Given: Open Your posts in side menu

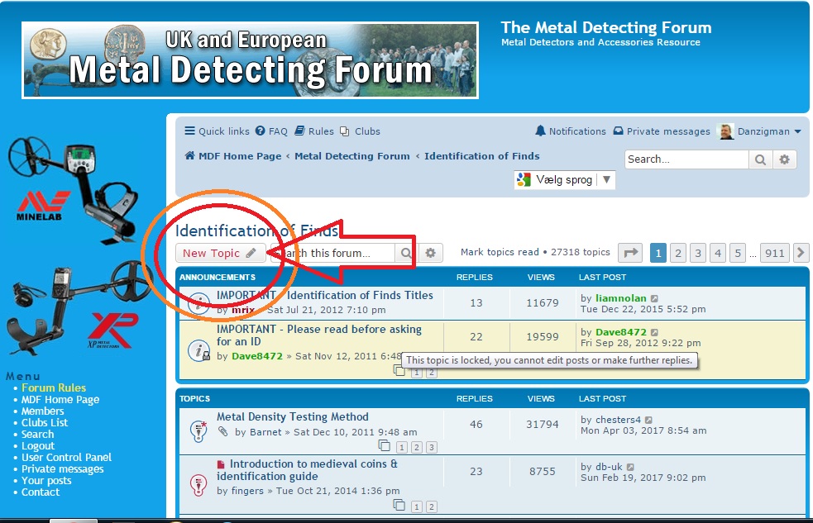Looking at the screenshot, I should point(46,481).
